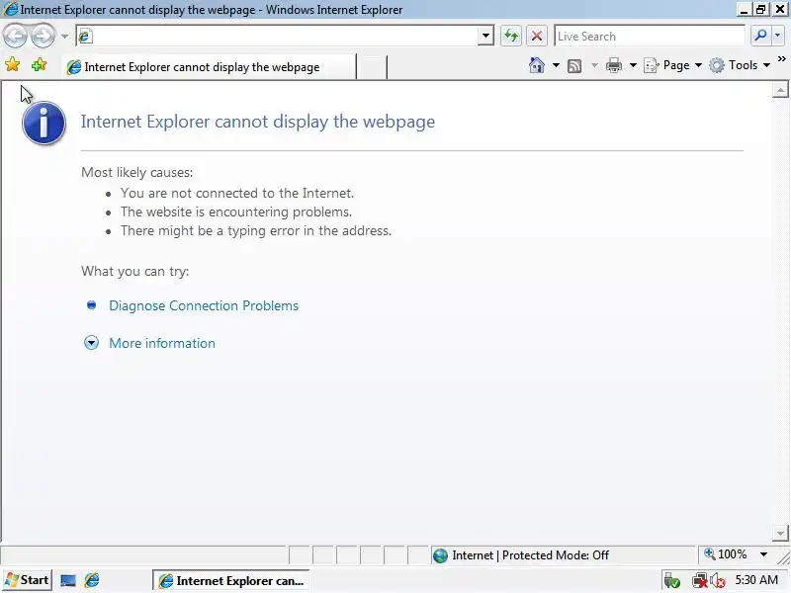Click the Search magnifier button
The image size is (791, 593).
pyautogui.click(x=760, y=36)
